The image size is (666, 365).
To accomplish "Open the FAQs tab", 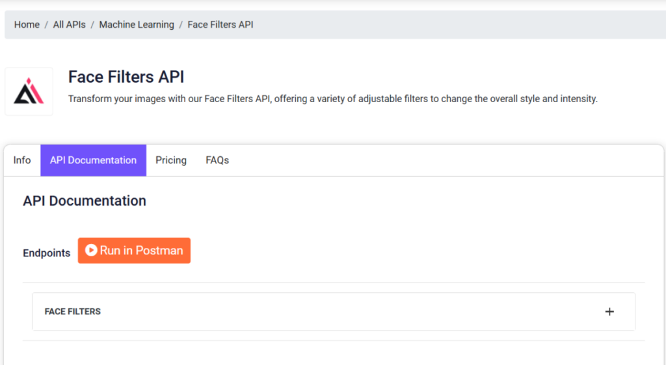I will pos(217,160).
